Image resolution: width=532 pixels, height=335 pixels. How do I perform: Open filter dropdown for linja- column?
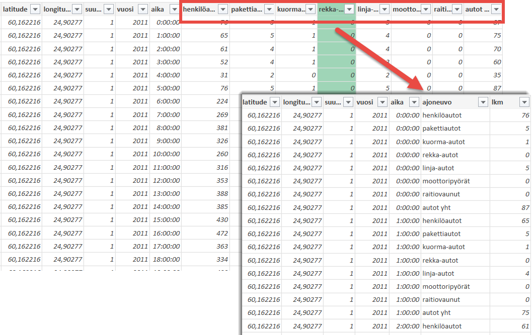click(x=384, y=9)
